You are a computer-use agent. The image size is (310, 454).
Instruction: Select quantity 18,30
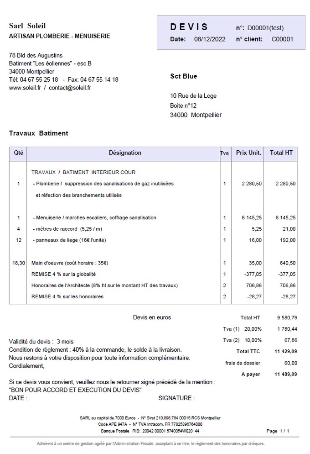(19, 263)
